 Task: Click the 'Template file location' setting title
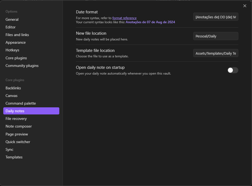95,51
